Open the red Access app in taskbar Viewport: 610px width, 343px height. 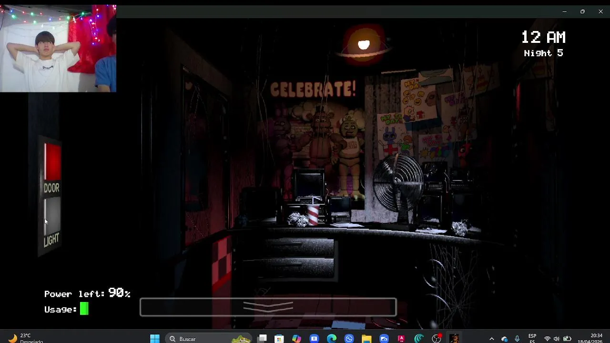(x=401, y=339)
